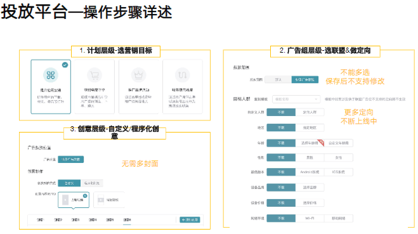
Task: Switch to the fourth creative tab
Action: pos(93,220)
